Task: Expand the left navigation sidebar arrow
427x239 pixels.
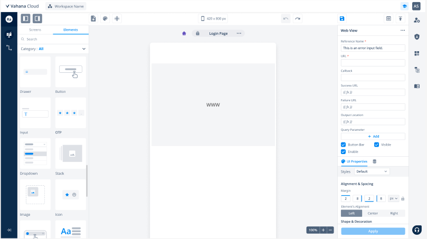Action: point(9,230)
